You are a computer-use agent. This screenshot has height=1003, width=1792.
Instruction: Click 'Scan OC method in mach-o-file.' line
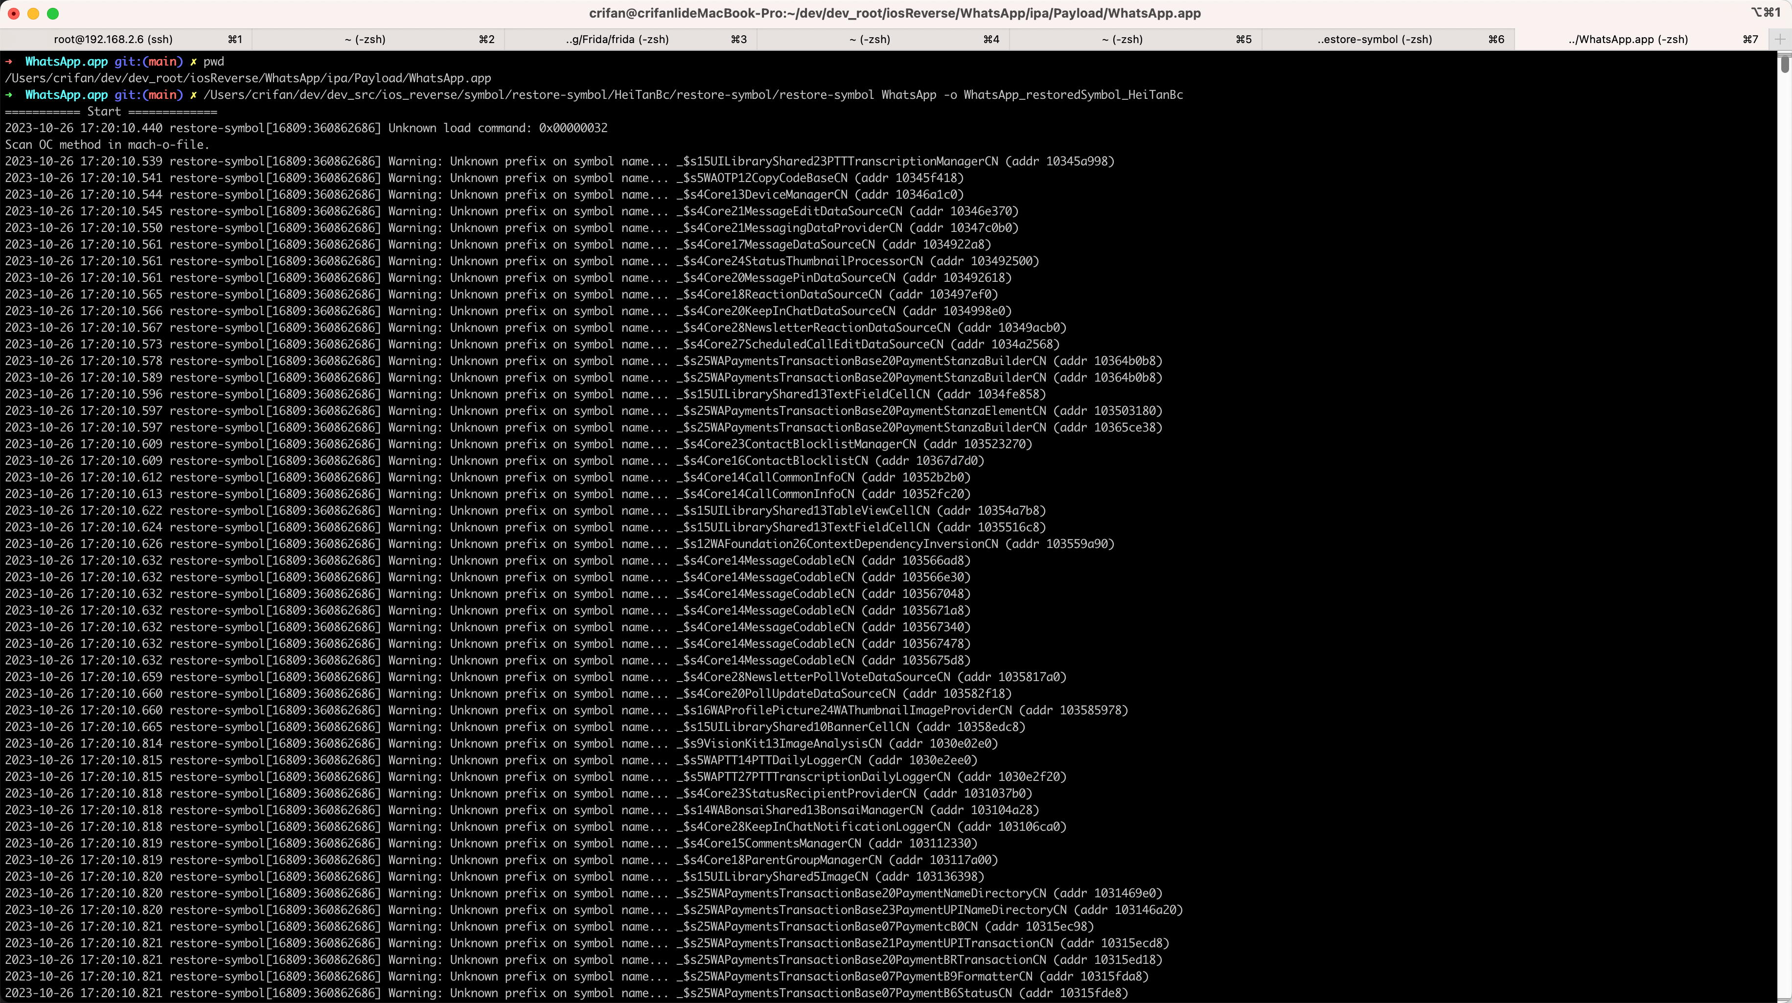pos(107,145)
